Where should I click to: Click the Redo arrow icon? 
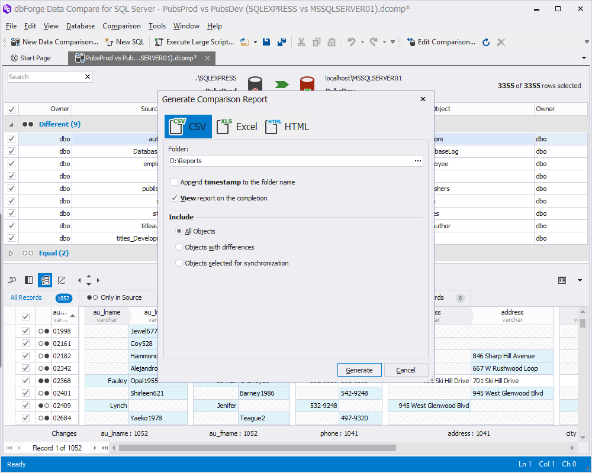click(x=374, y=42)
